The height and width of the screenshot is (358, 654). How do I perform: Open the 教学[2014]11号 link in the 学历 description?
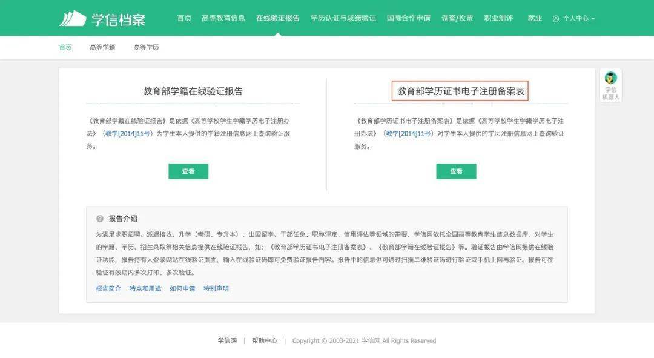pos(408,133)
